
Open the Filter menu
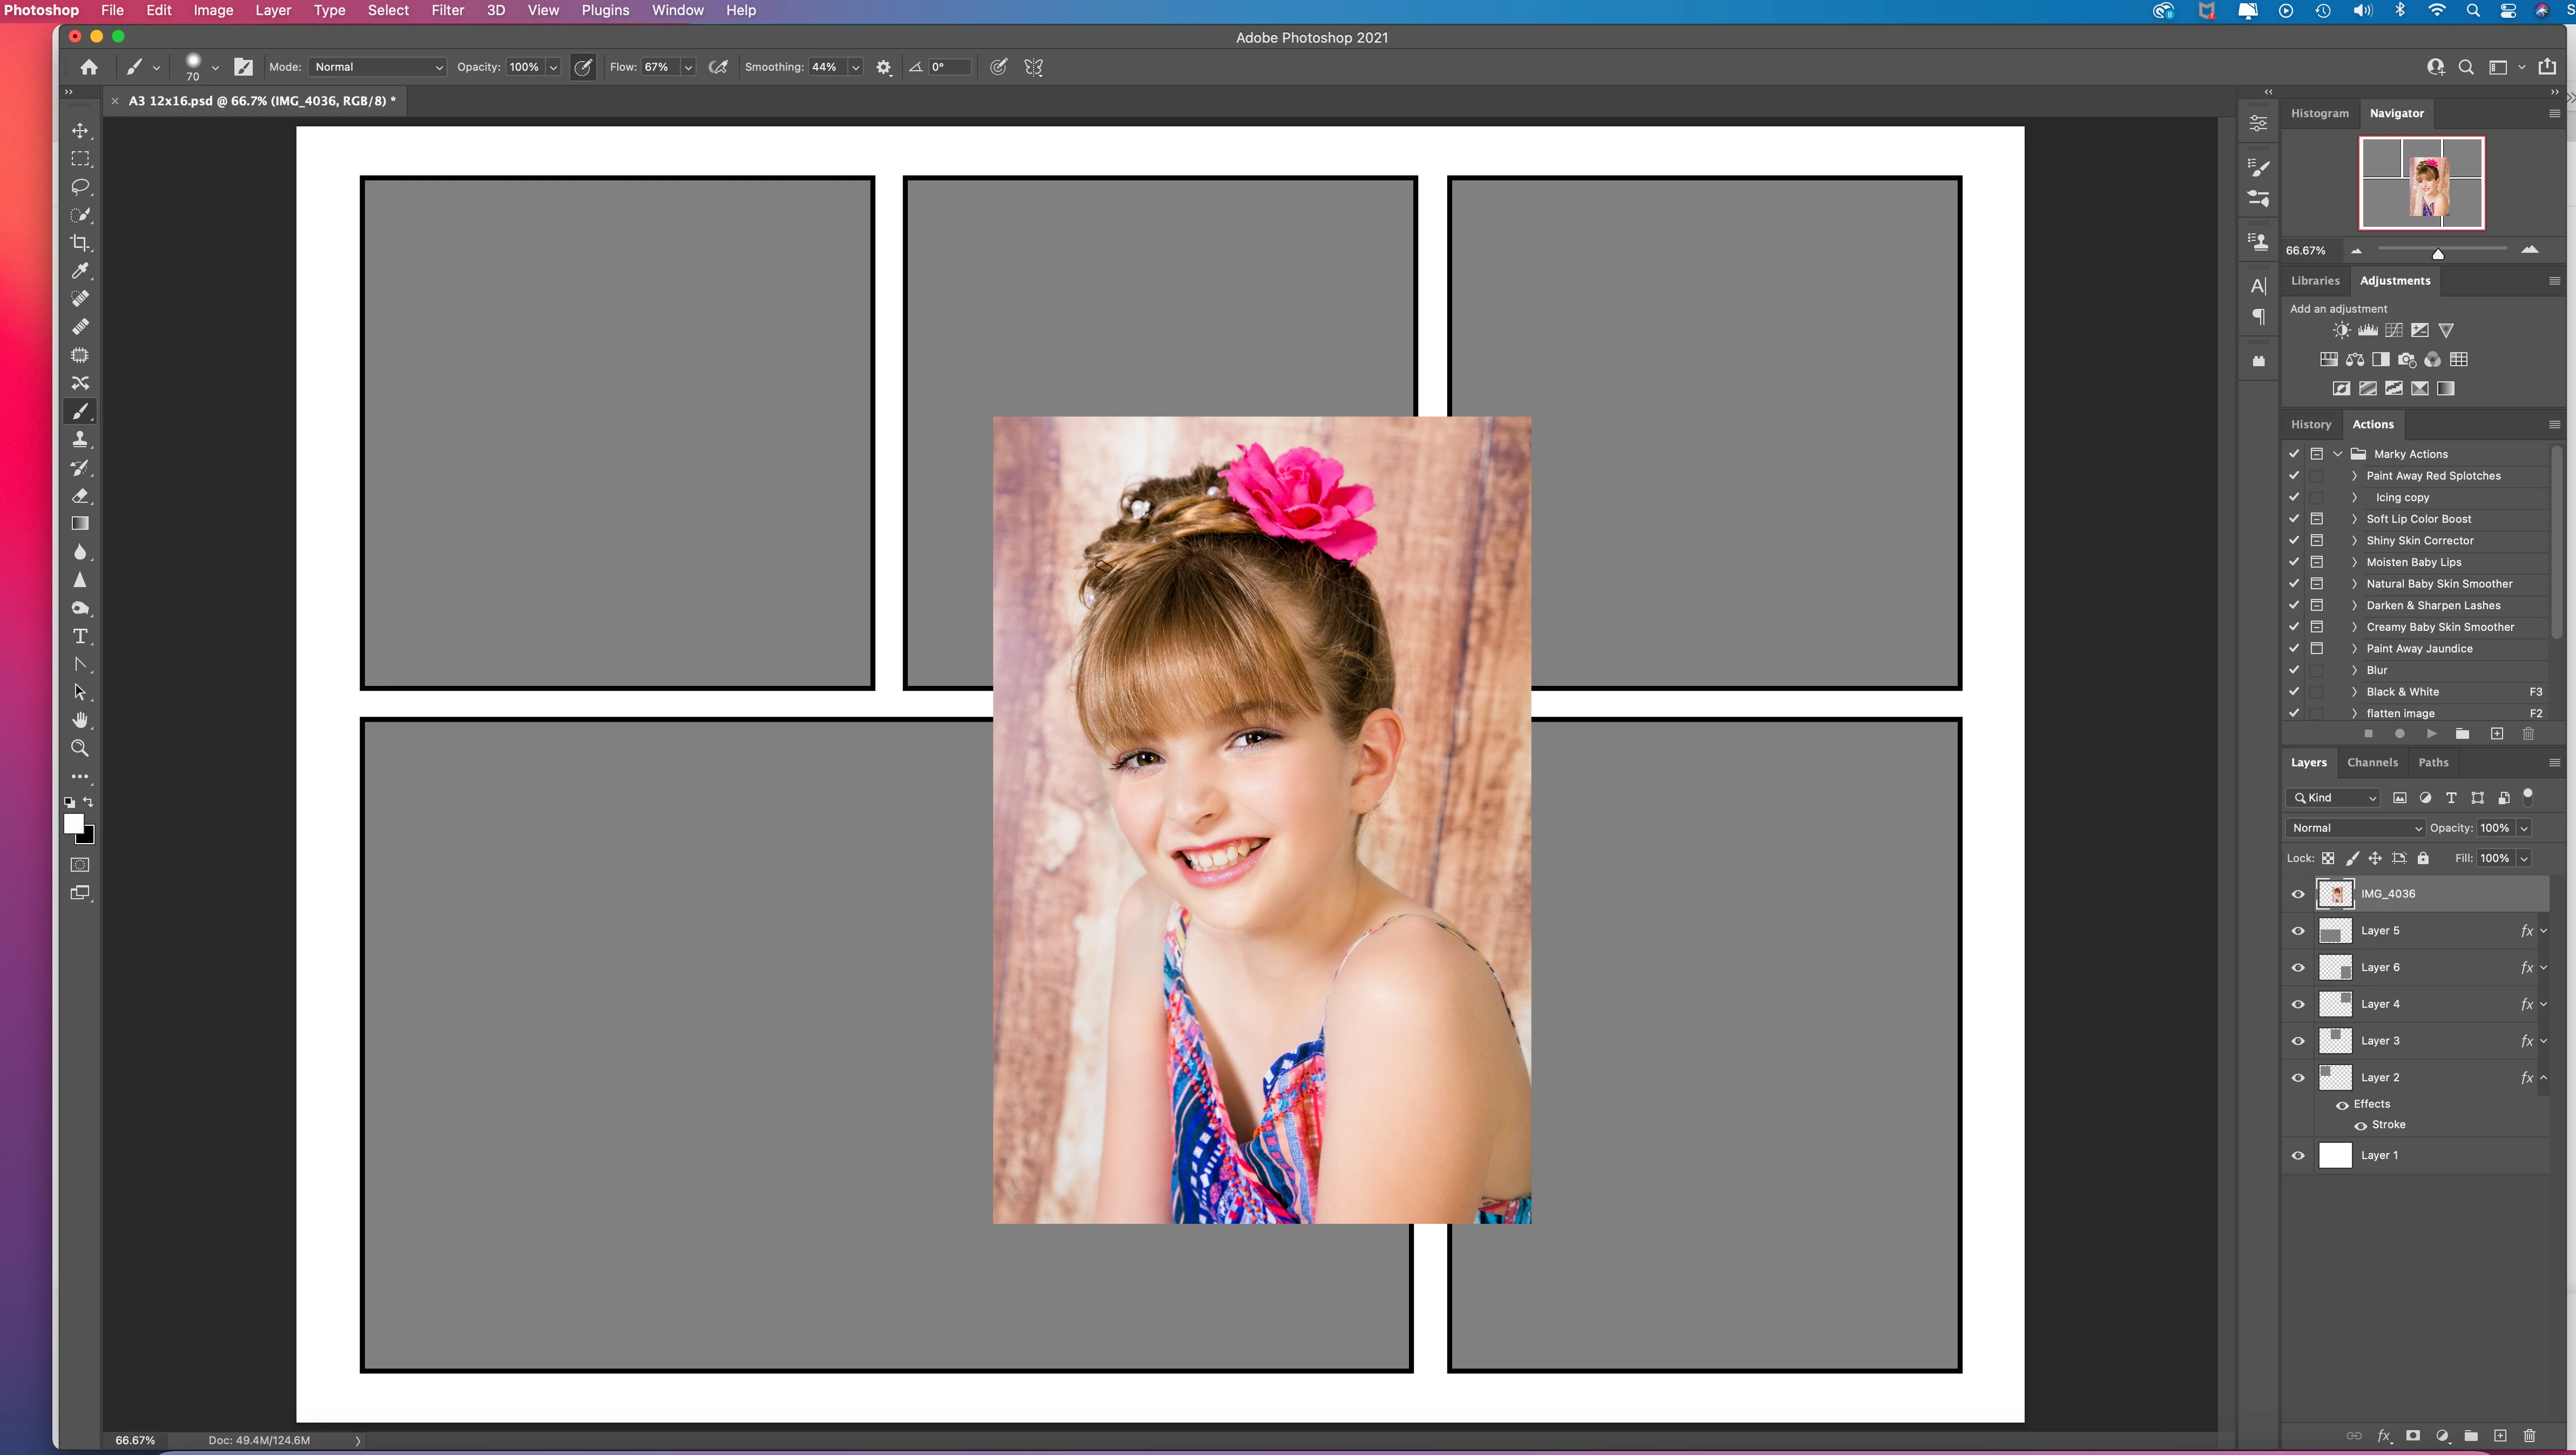click(x=447, y=10)
